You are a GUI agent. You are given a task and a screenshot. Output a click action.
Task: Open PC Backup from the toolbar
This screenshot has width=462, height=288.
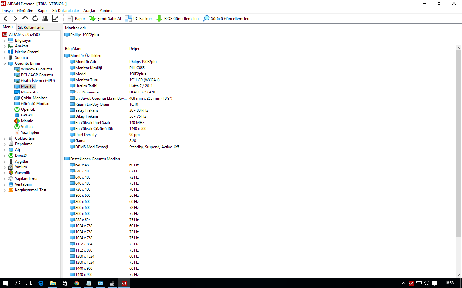138,19
